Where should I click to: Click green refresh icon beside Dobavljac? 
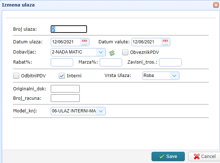point(112,52)
